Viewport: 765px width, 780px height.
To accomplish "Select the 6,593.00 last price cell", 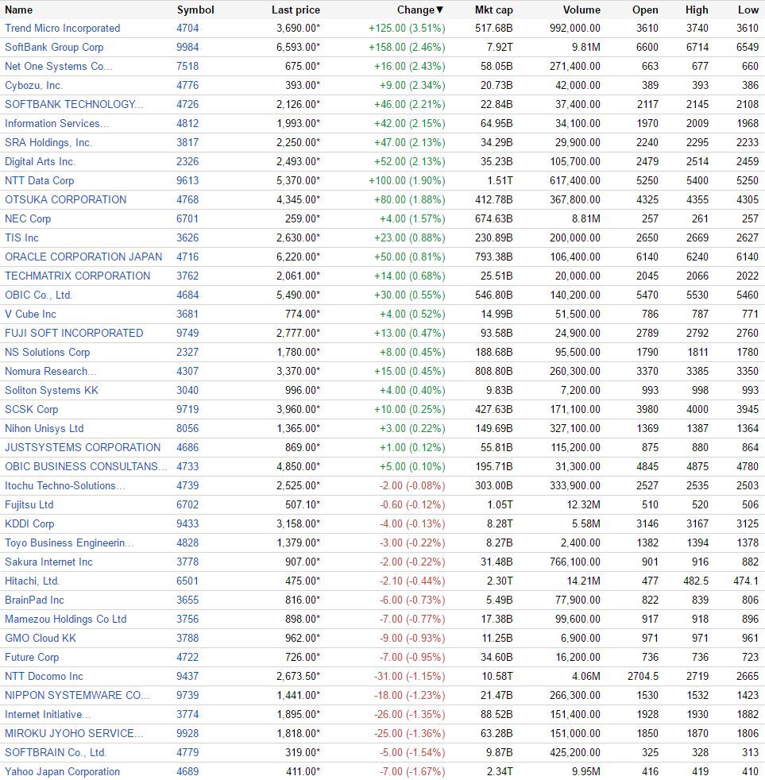I will pyautogui.click(x=299, y=47).
